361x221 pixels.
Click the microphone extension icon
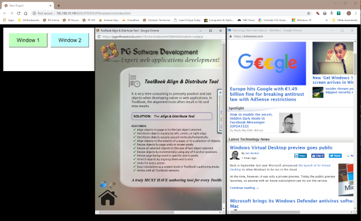tap(332, 13)
